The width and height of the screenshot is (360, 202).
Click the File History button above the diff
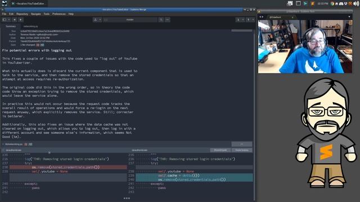click(x=242, y=150)
